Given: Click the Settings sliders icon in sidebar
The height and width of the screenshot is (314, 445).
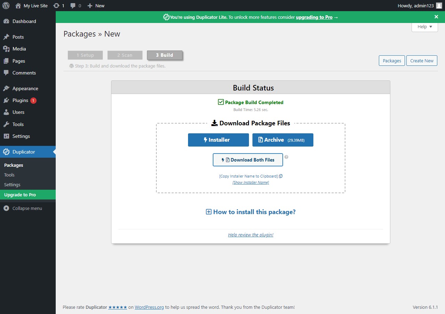Looking at the screenshot, I should tap(6, 136).
